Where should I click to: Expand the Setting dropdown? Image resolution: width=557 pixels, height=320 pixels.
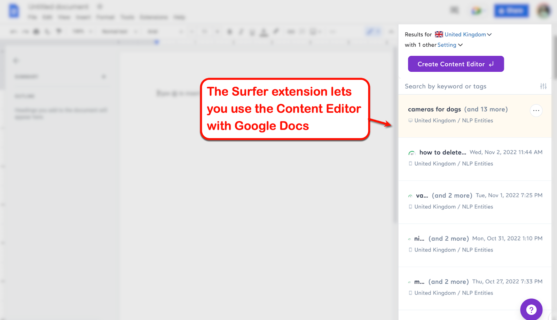point(450,45)
